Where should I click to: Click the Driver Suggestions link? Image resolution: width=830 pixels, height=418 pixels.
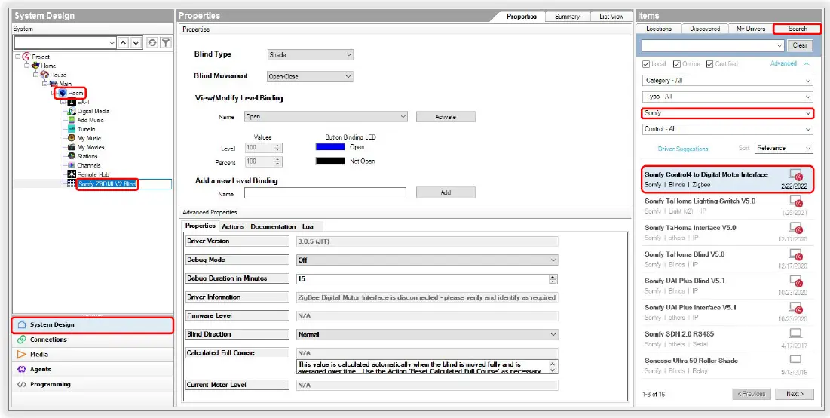tap(683, 149)
